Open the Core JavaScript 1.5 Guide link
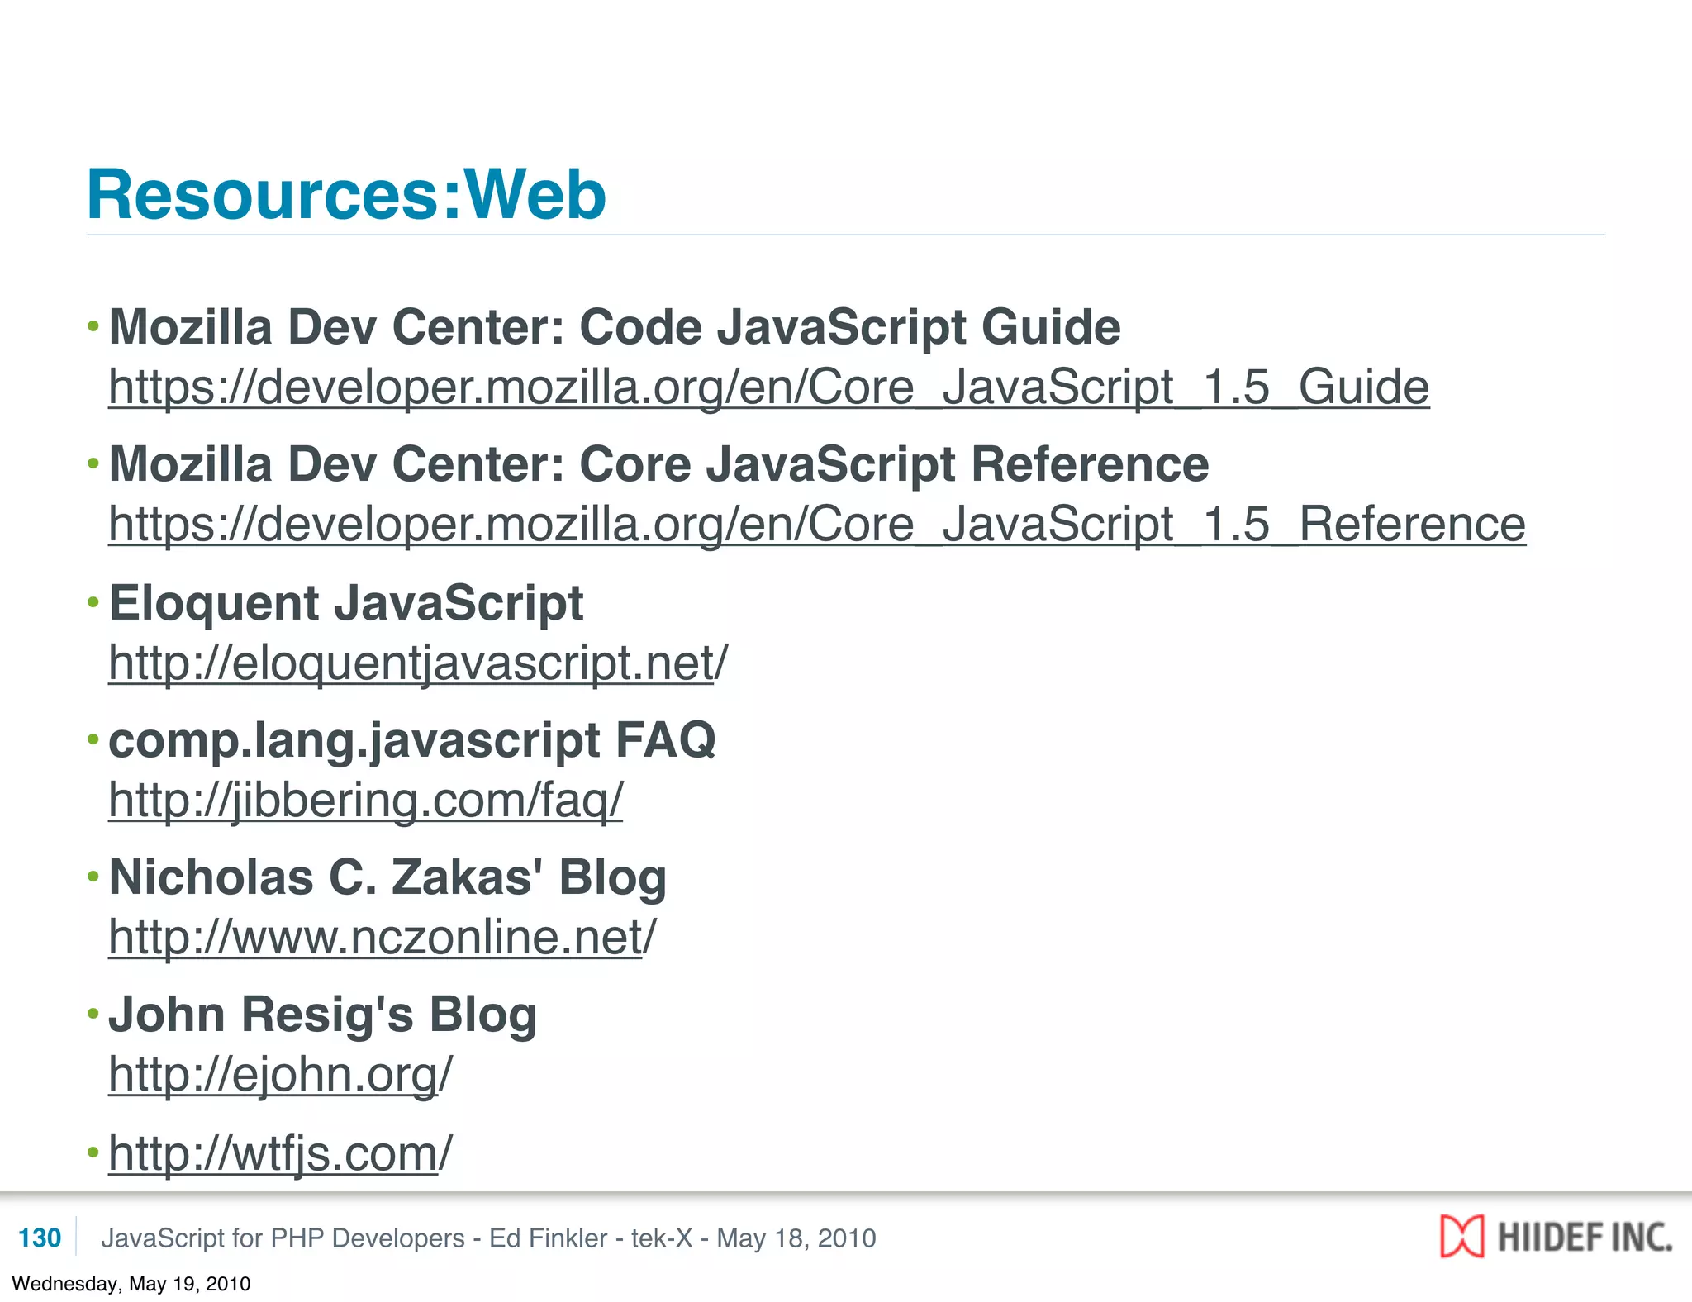1692x1302 pixels. point(769,387)
